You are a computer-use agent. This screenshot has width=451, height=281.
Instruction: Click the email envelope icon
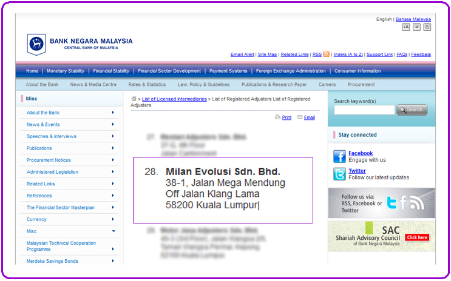pos(300,117)
